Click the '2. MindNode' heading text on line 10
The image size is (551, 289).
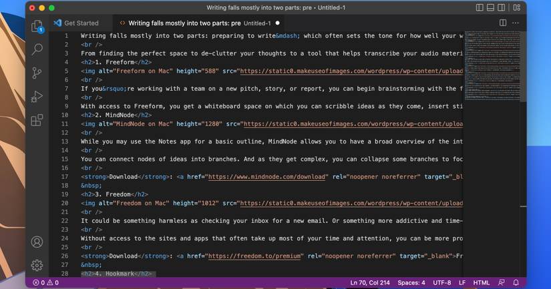pyautogui.click(x=115, y=115)
